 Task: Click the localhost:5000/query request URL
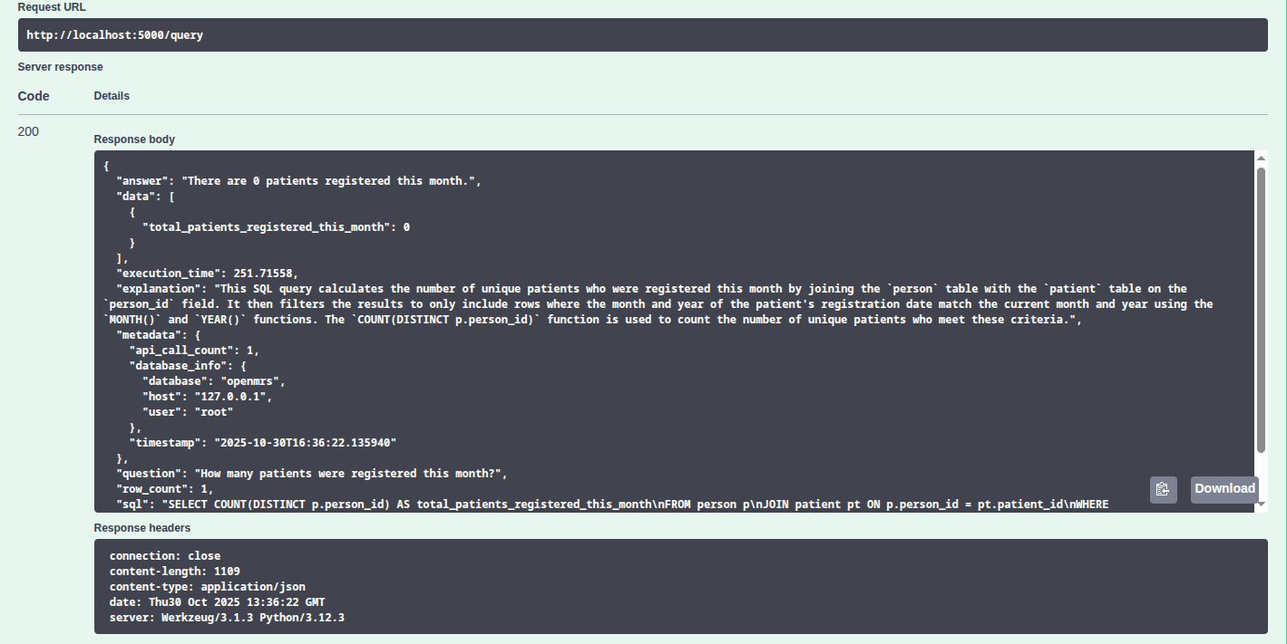(x=114, y=35)
